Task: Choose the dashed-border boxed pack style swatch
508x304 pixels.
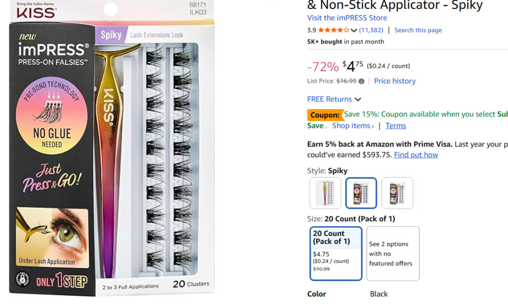Action: 397,193
